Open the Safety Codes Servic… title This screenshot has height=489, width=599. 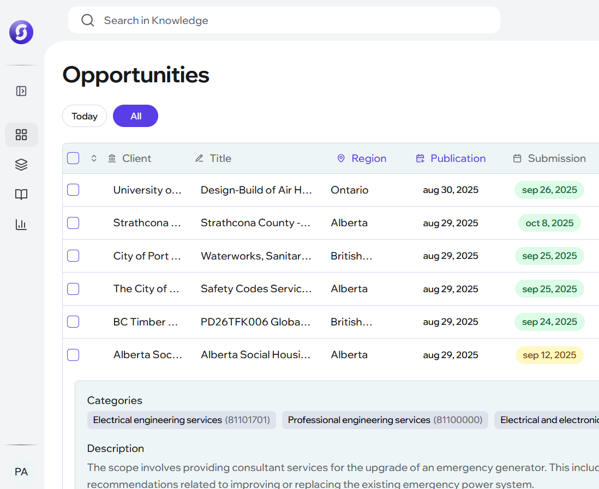[256, 289]
